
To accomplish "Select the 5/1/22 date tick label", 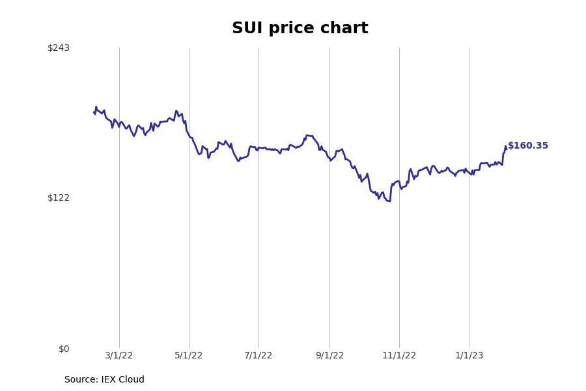I will 189,355.
